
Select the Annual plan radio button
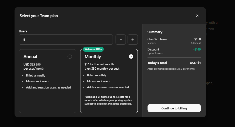tap(70, 57)
